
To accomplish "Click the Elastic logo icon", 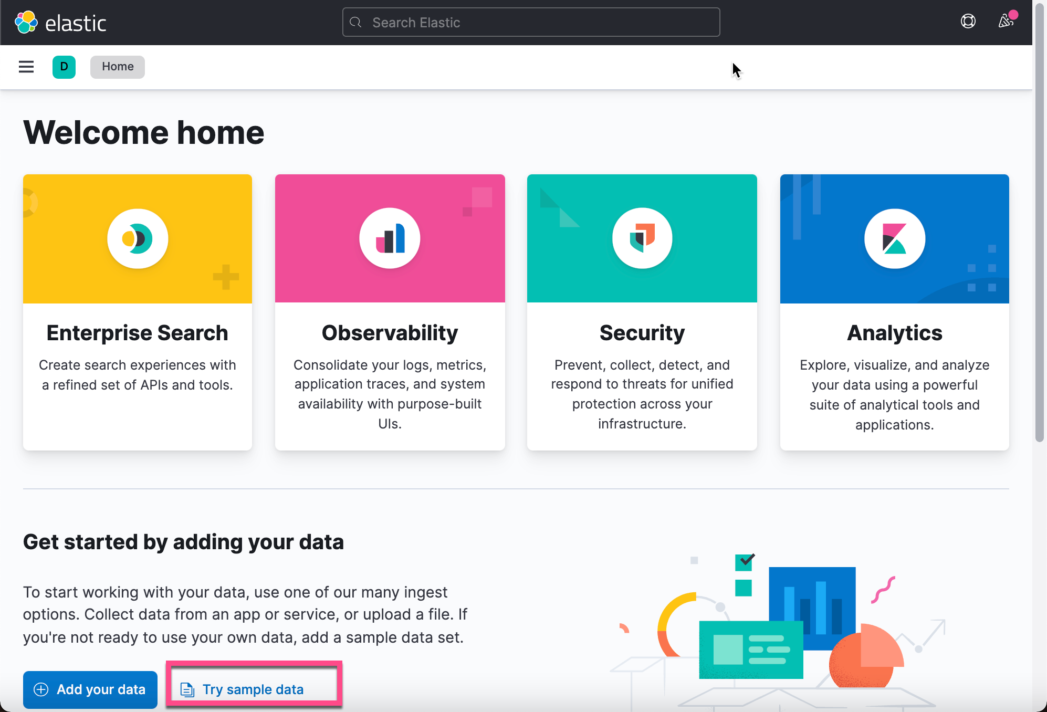I will coord(26,23).
